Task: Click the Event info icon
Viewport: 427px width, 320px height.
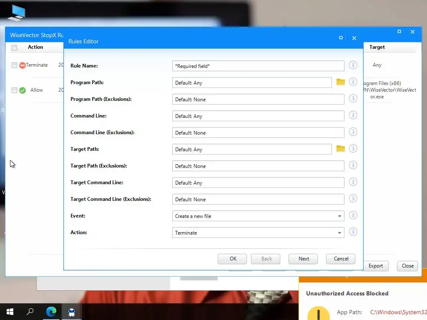Action: (x=353, y=215)
